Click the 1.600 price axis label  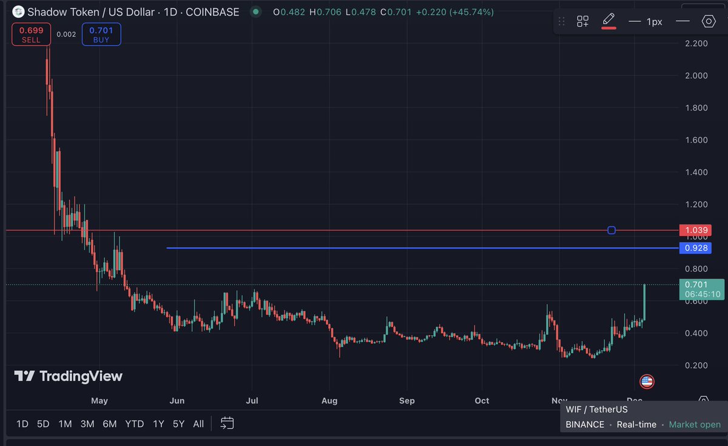pos(696,140)
